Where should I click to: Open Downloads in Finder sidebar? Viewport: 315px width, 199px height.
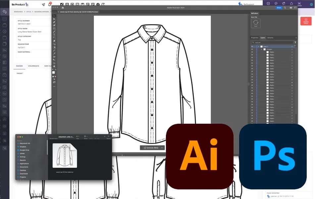tap(24, 174)
